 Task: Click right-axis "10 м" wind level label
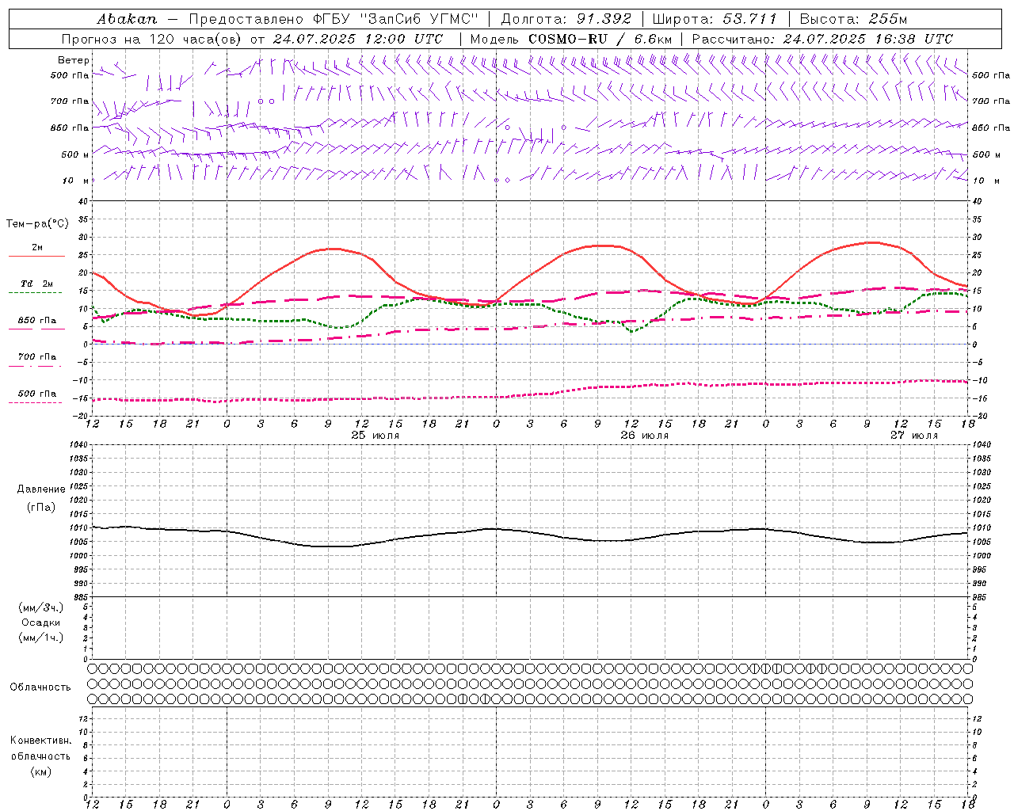point(985,181)
